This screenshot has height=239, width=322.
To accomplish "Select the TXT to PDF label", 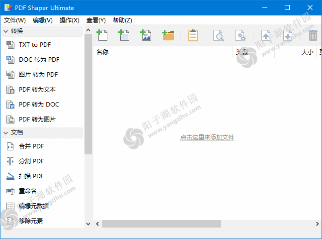I will 35,45.
